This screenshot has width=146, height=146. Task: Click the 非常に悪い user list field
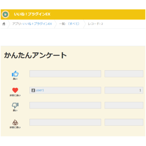click(x=65, y=122)
